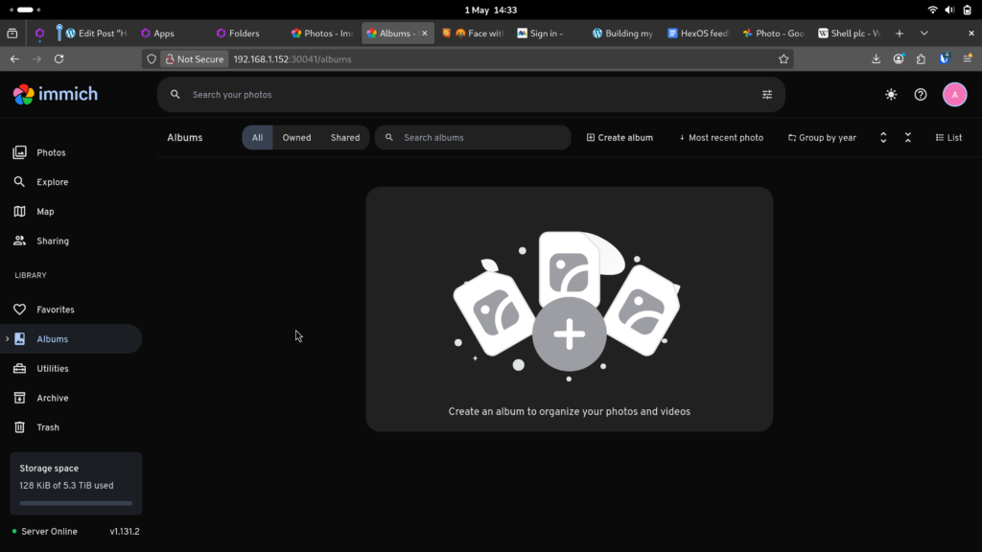Open the Wi-Fi system indicator
The height and width of the screenshot is (552, 982).
(x=932, y=10)
